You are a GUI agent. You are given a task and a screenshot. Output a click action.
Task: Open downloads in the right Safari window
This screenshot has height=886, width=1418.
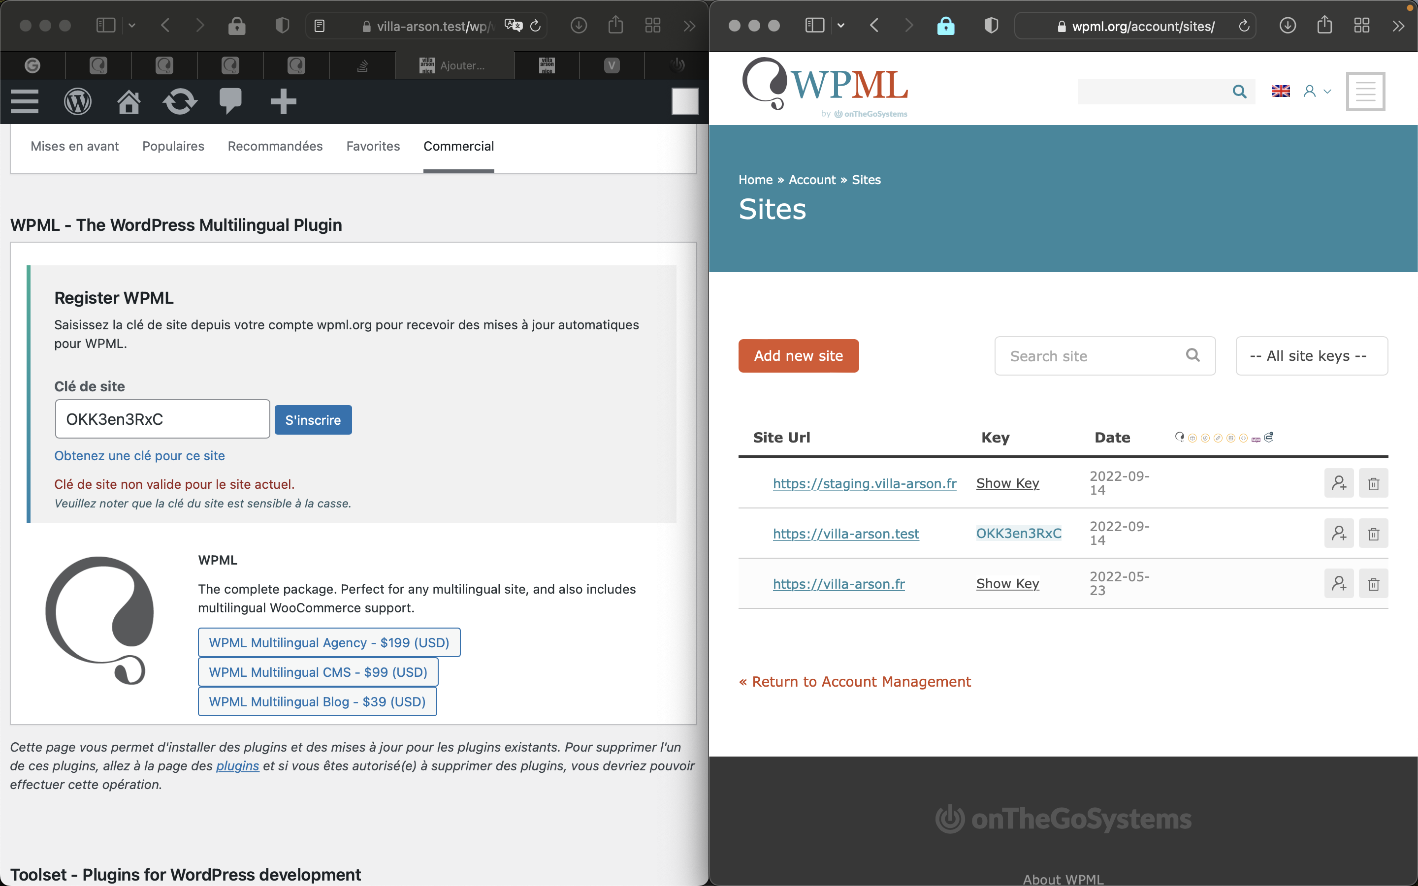[1288, 25]
